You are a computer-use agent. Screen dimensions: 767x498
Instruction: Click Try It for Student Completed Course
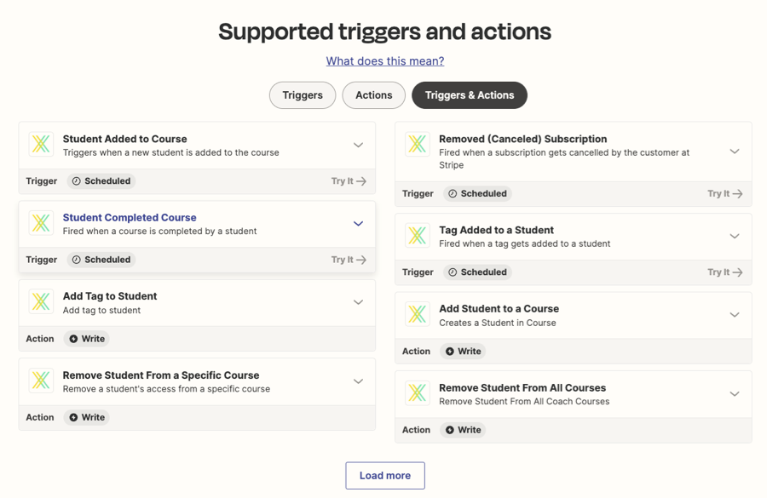click(349, 260)
